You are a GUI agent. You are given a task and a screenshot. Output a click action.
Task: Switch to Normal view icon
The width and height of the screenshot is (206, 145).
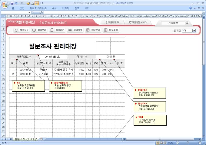tap(158, 143)
